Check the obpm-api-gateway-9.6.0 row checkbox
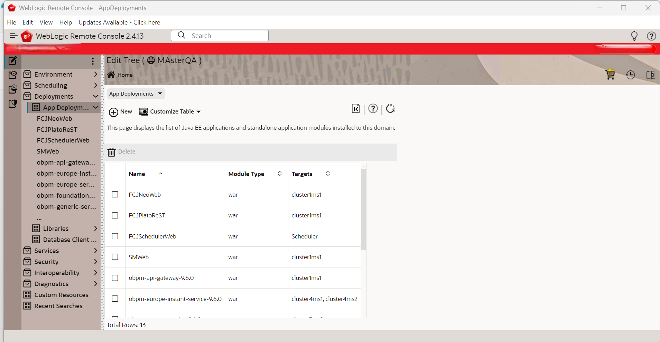Screen dimensions: 660x342 115,278
